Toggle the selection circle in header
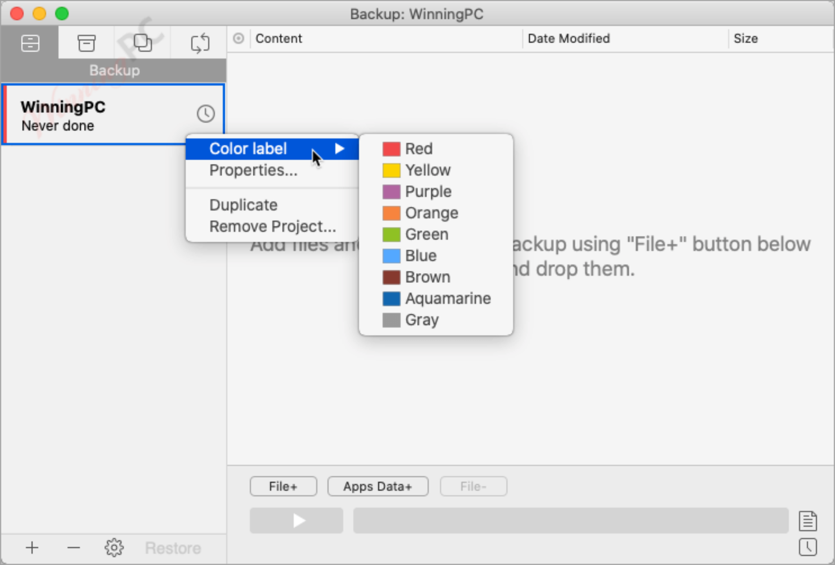835x565 pixels. click(239, 38)
